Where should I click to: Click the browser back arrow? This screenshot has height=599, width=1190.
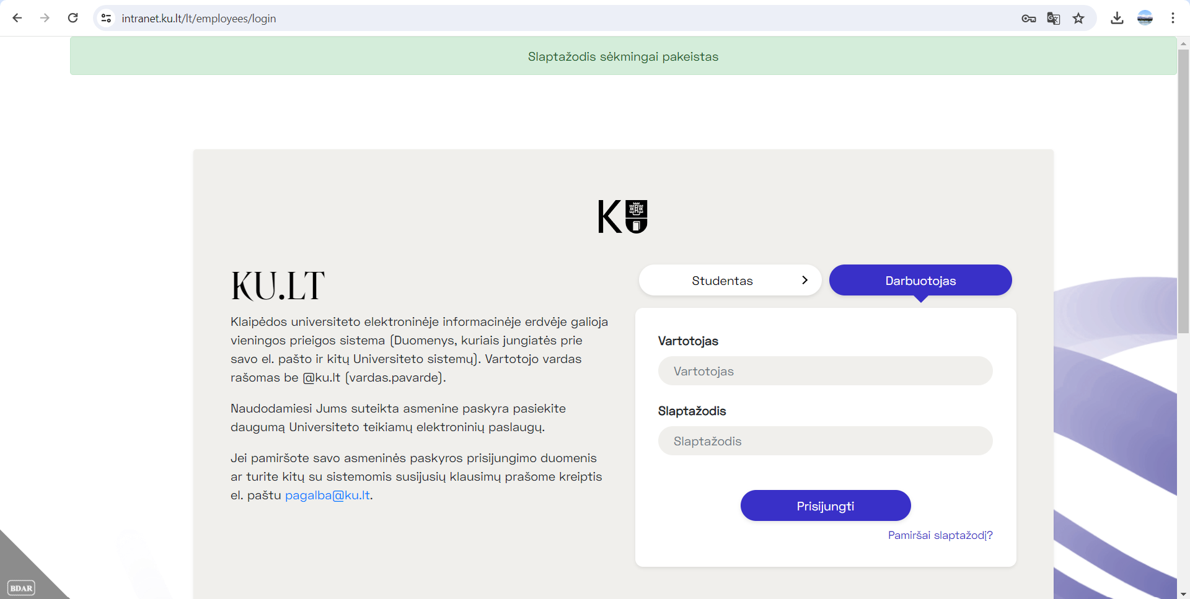pos(17,18)
